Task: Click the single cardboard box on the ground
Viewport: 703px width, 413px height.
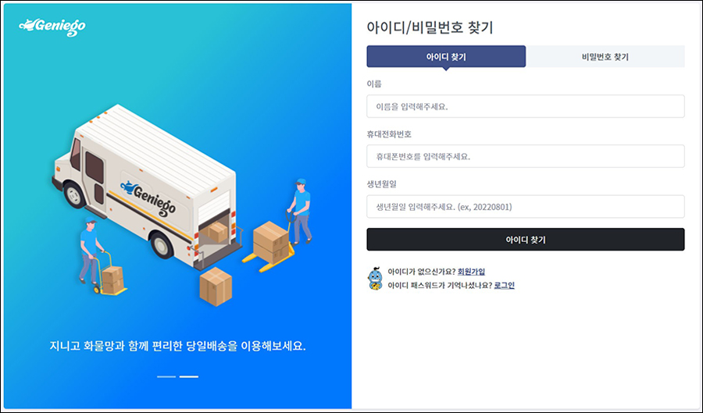Action: click(216, 287)
